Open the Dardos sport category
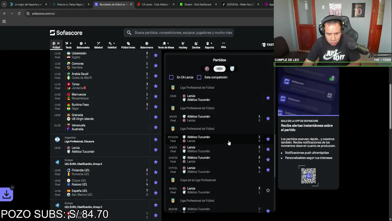The image size is (392, 221). click(x=196, y=45)
